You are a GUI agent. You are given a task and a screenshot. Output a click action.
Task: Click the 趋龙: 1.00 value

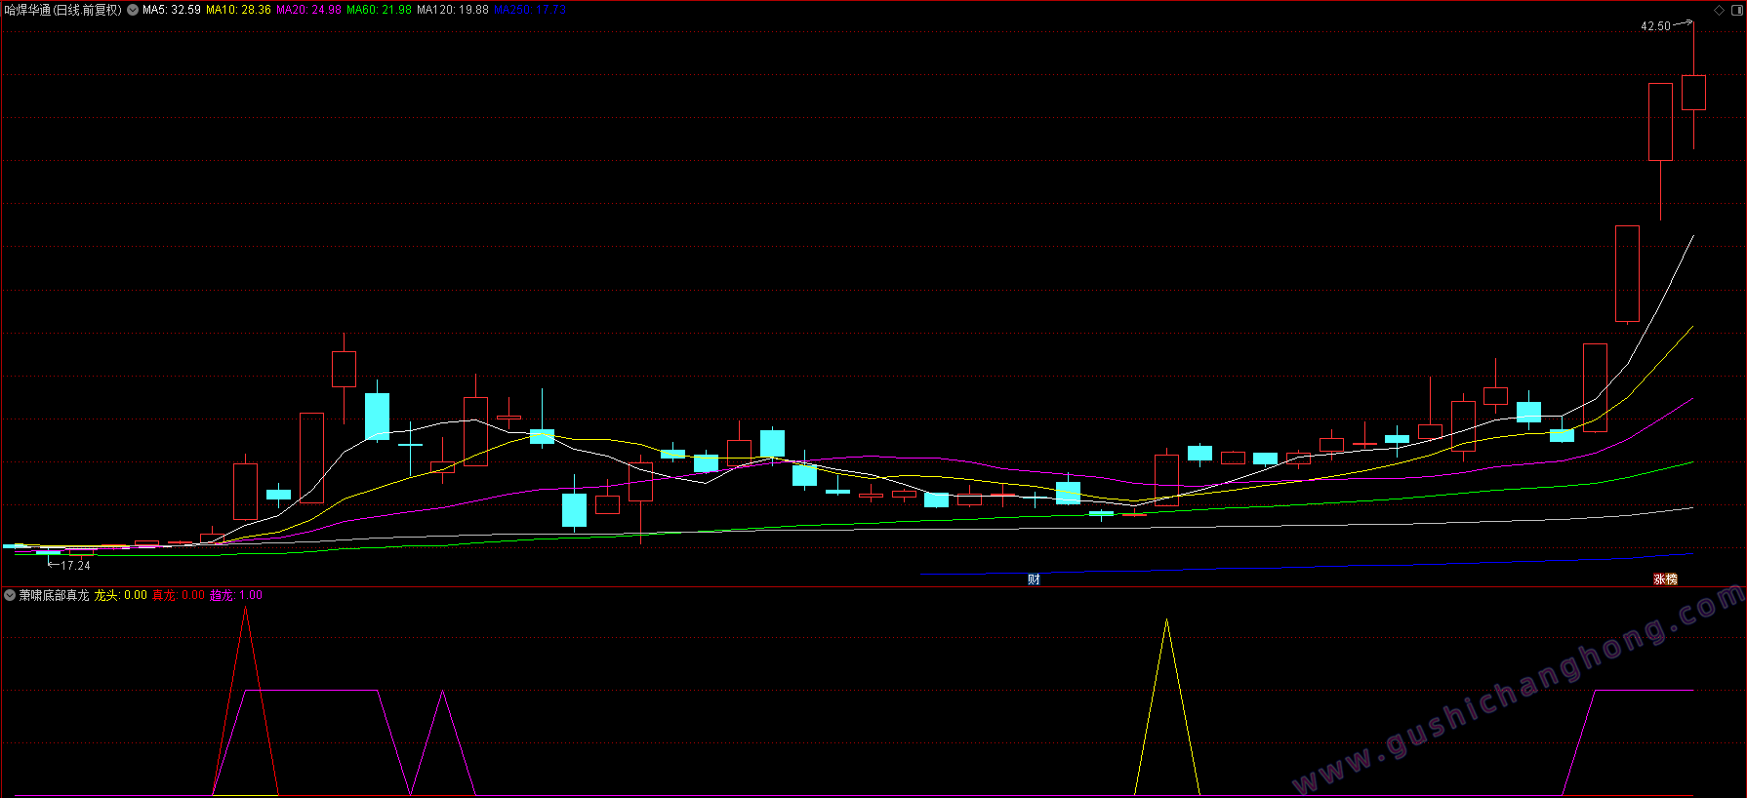click(x=236, y=595)
